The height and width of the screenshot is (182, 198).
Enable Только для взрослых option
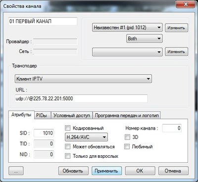(x=68, y=156)
